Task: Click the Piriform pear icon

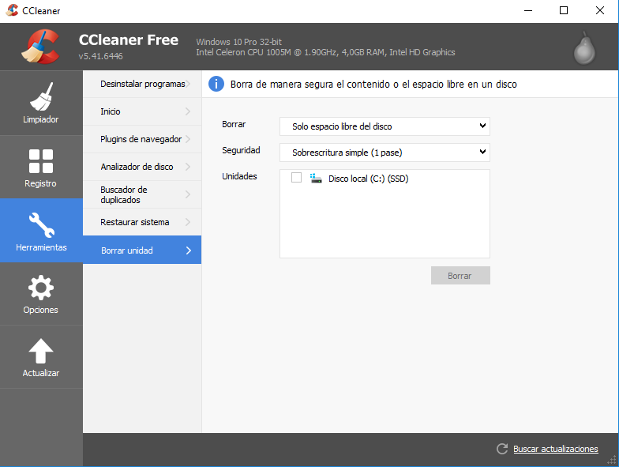Action: point(584,48)
